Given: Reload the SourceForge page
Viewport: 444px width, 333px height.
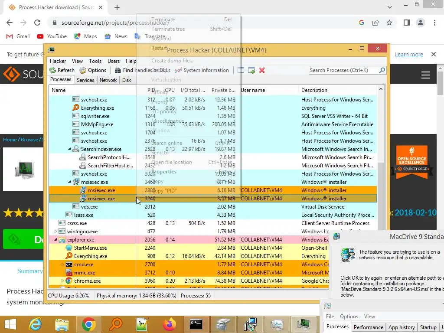Looking at the screenshot, I should 37,23.
